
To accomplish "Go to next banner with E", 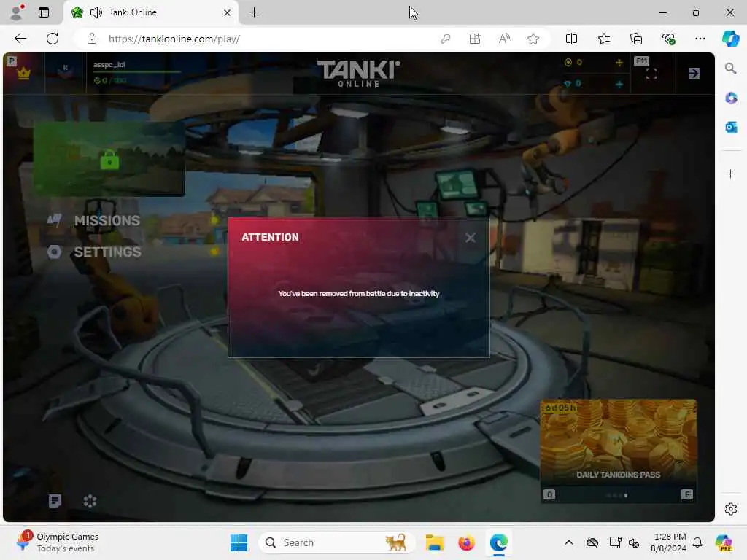I will pyautogui.click(x=687, y=495).
